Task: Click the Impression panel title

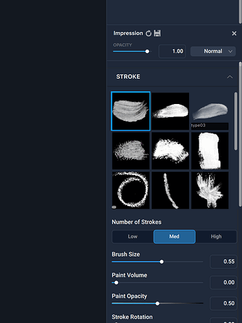Action: point(128,33)
